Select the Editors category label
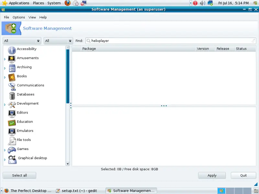 (22, 113)
